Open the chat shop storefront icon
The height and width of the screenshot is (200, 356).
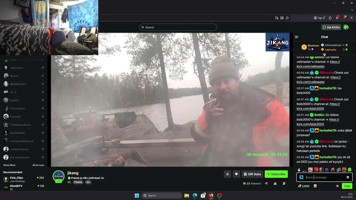(315, 186)
